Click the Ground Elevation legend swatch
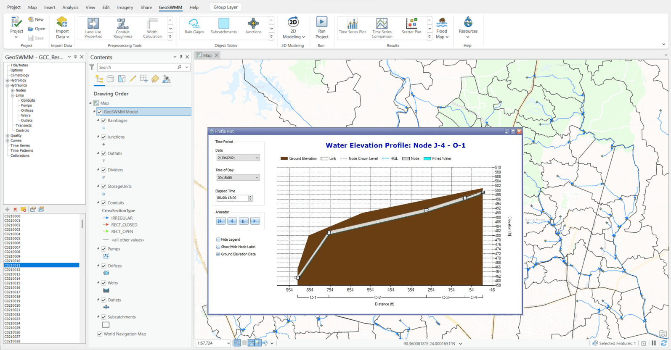671x350 pixels. tap(284, 159)
